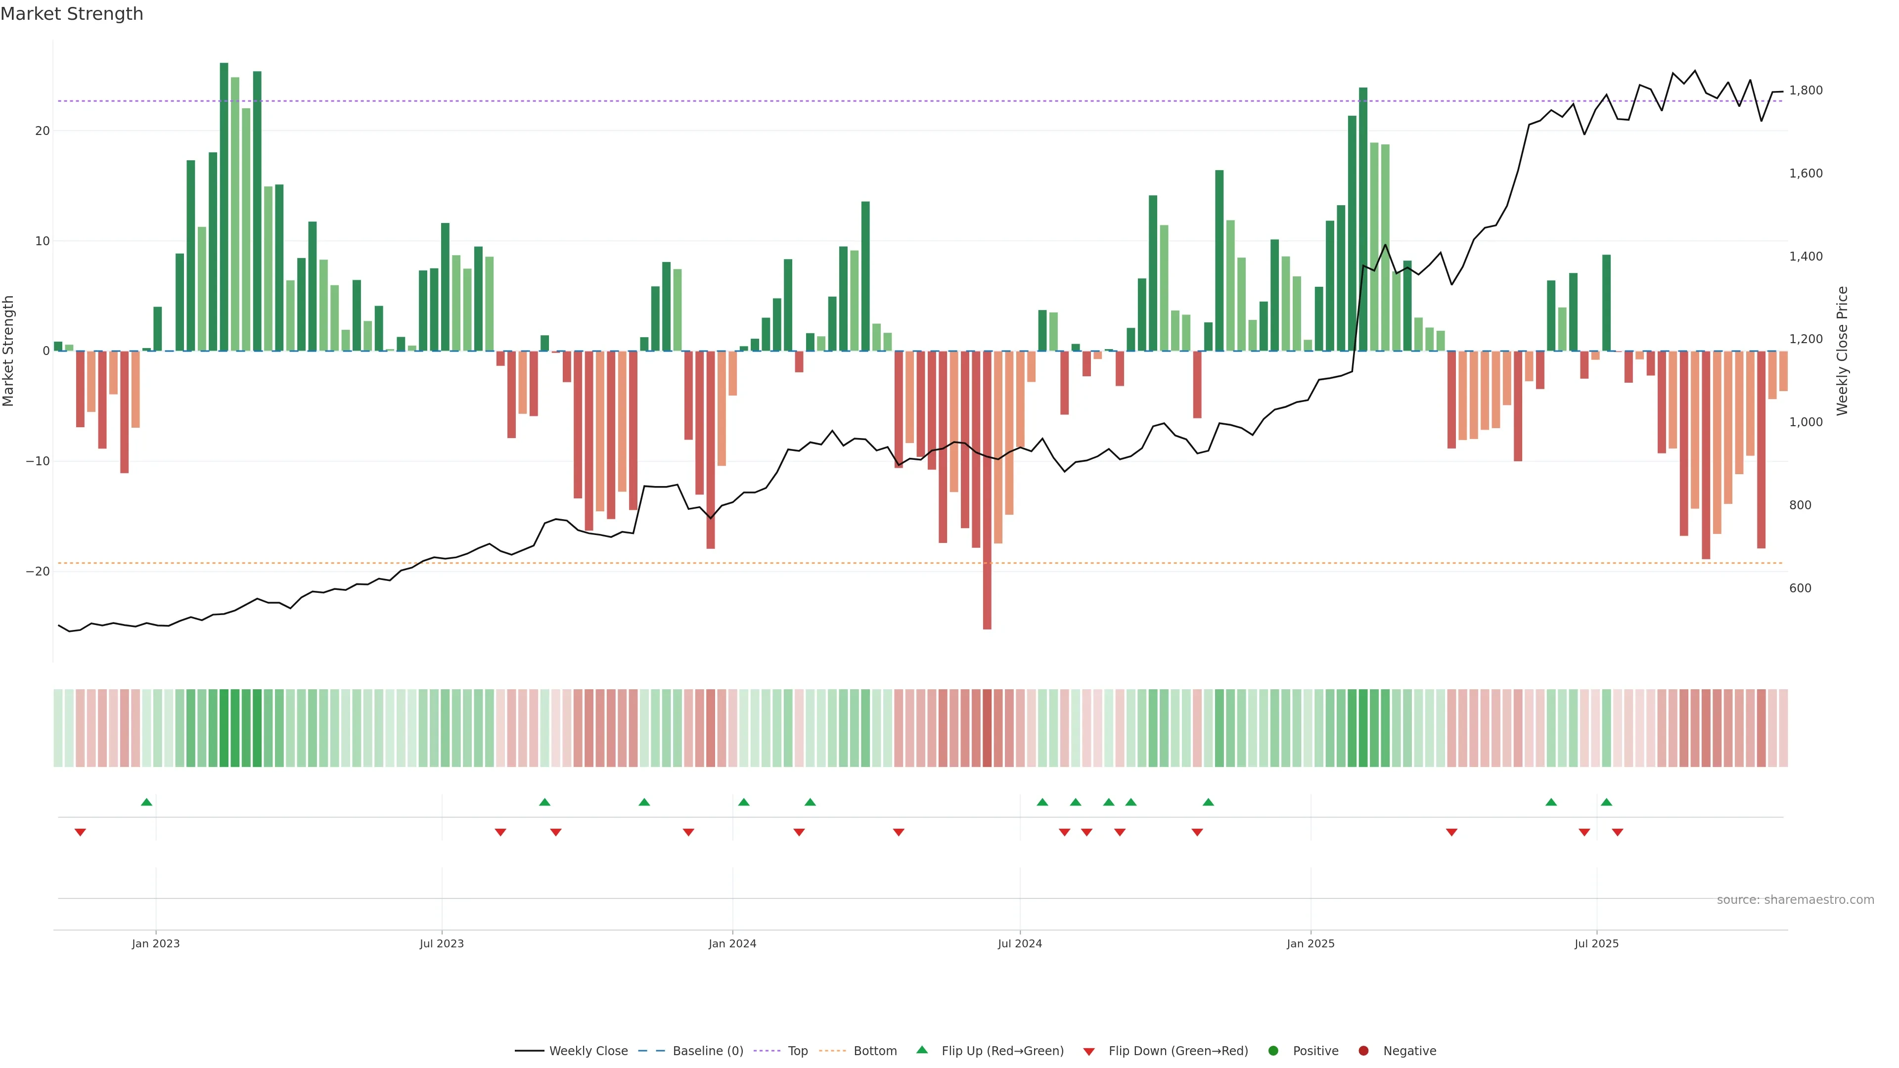The image size is (1899, 1068).
Task: Click the Baseline (0) dashed legend icon
Action: pyautogui.click(x=651, y=1051)
